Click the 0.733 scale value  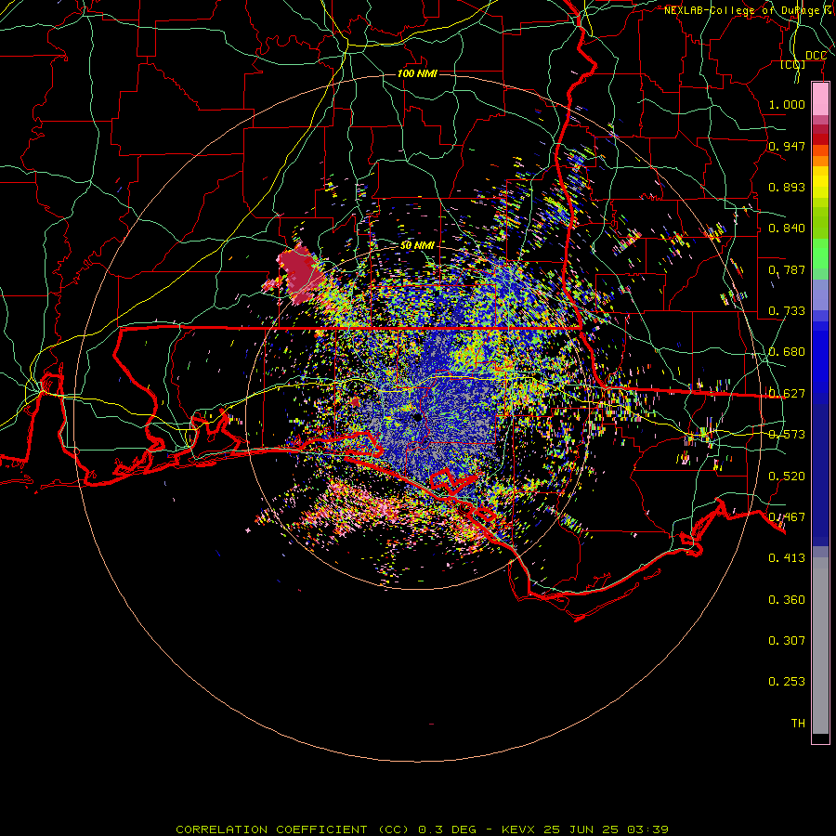pyautogui.click(x=787, y=311)
